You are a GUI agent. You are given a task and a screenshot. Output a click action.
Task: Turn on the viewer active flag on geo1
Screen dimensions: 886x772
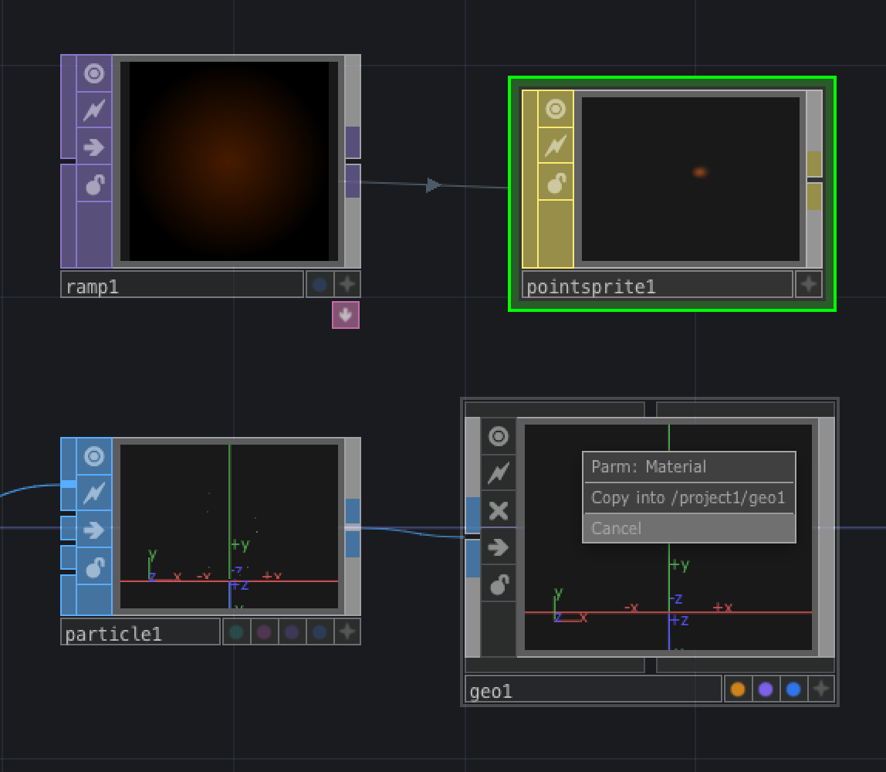(498, 436)
